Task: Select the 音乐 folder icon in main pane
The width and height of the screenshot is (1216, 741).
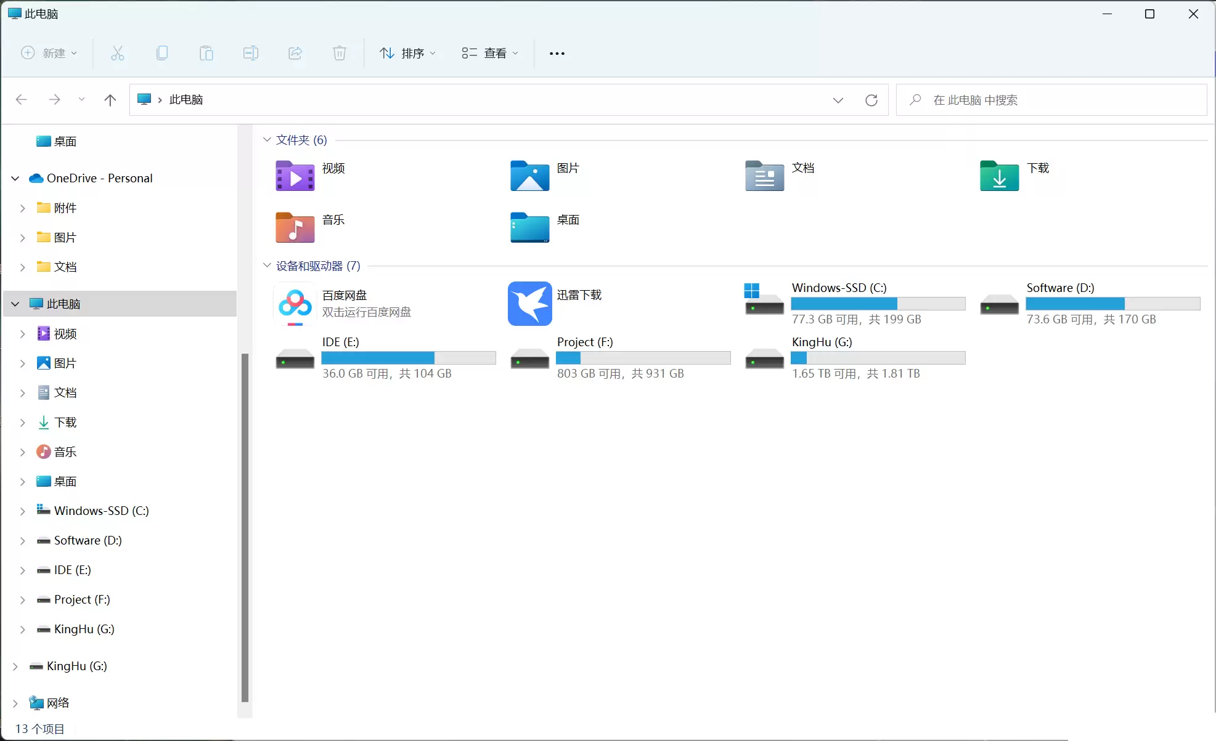Action: point(295,227)
